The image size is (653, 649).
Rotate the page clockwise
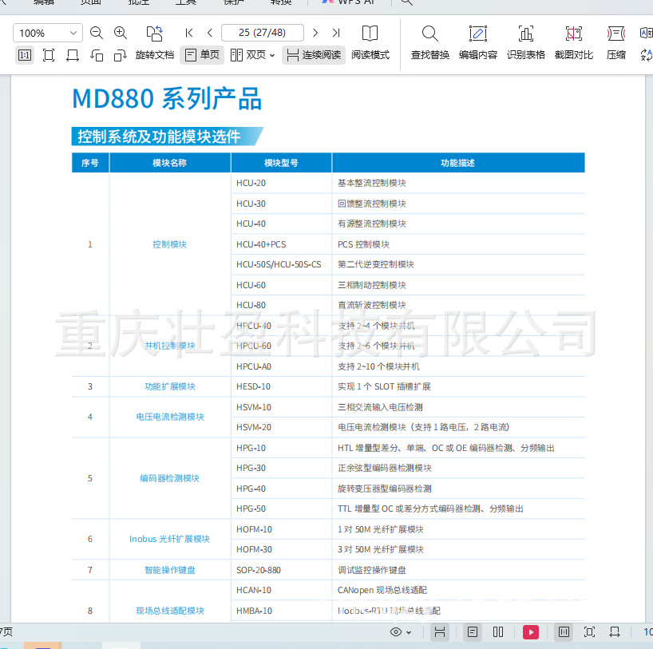point(121,55)
